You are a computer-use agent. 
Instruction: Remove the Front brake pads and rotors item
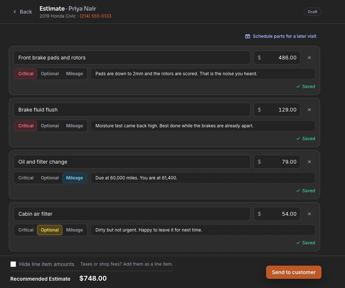(x=309, y=58)
